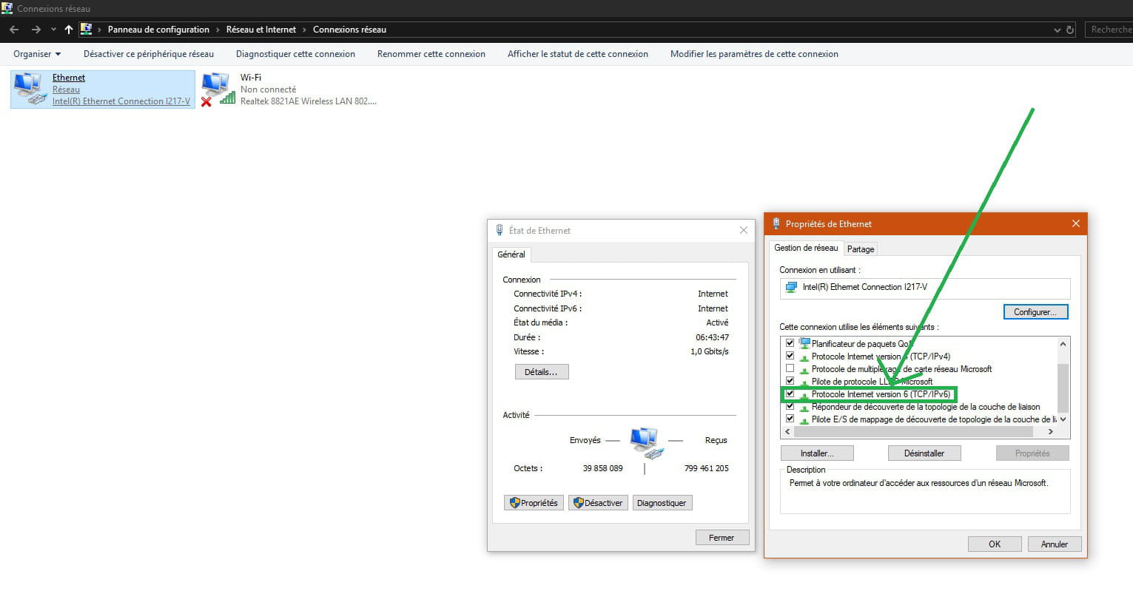Click the forward navigation arrow
The width and height of the screenshot is (1133, 608).
[x=36, y=30]
